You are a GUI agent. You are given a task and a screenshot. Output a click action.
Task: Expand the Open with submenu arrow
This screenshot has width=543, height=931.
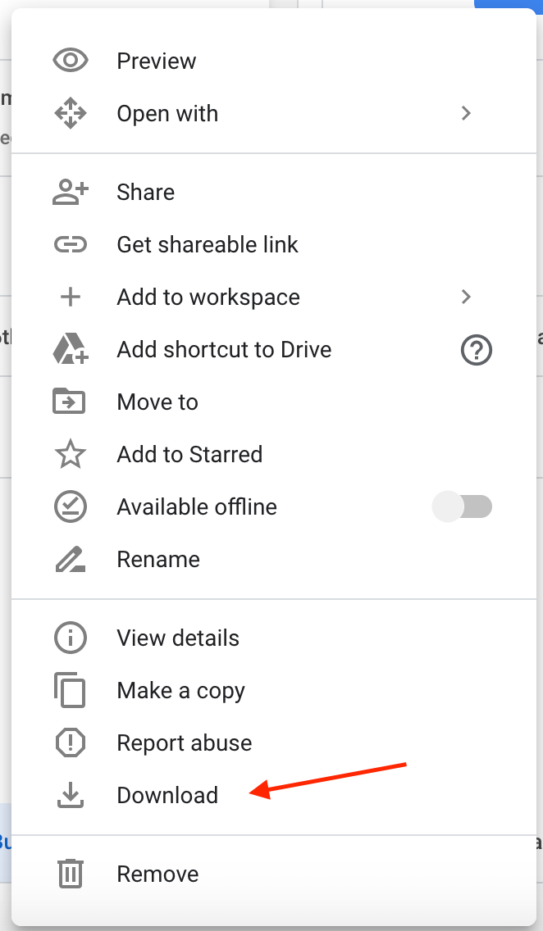(467, 113)
